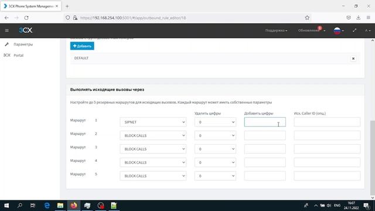Screen dimensions: 375x211
Task: Open the Portal sidebar item
Action: (18, 55)
